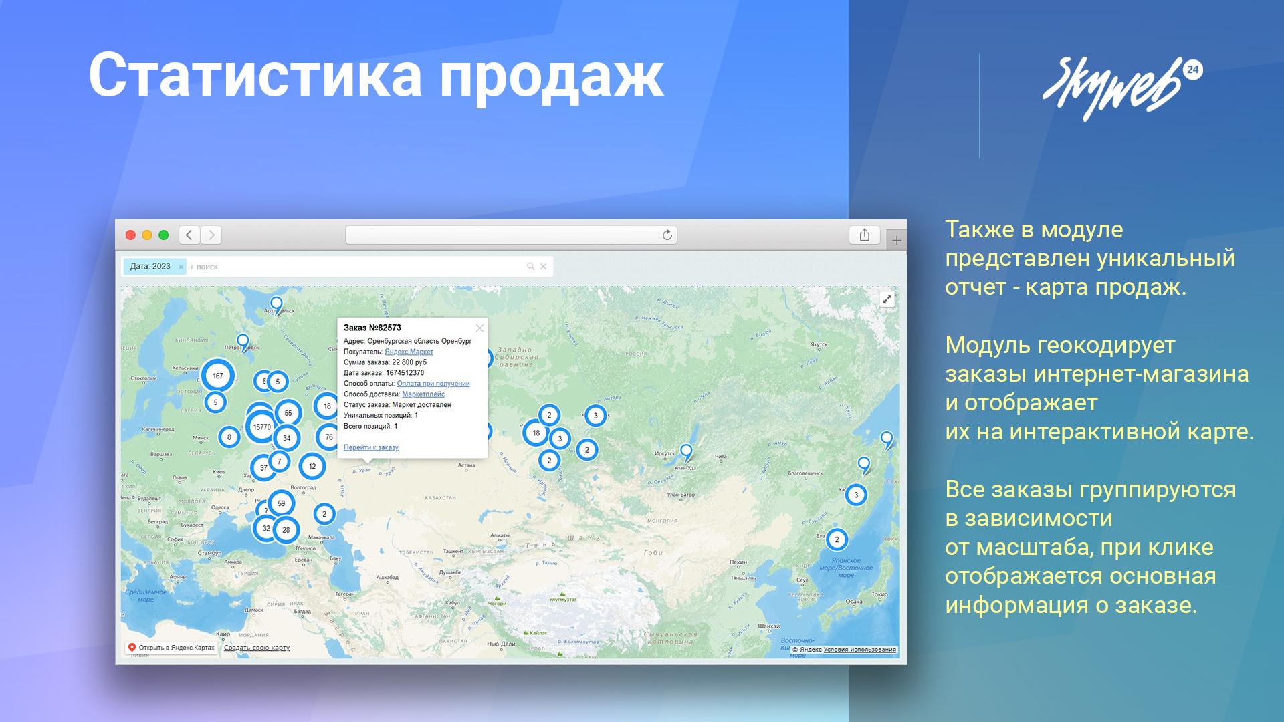Remove the 'Дата: 2023' filter tag

tap(181, 267)
